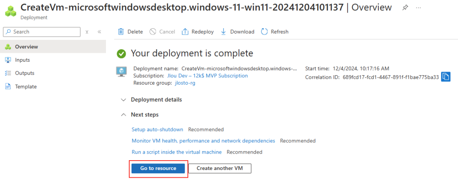Click the Redeploy upload icon
The width and height of the screenshot is (458, 179).
tap(185, 32)
